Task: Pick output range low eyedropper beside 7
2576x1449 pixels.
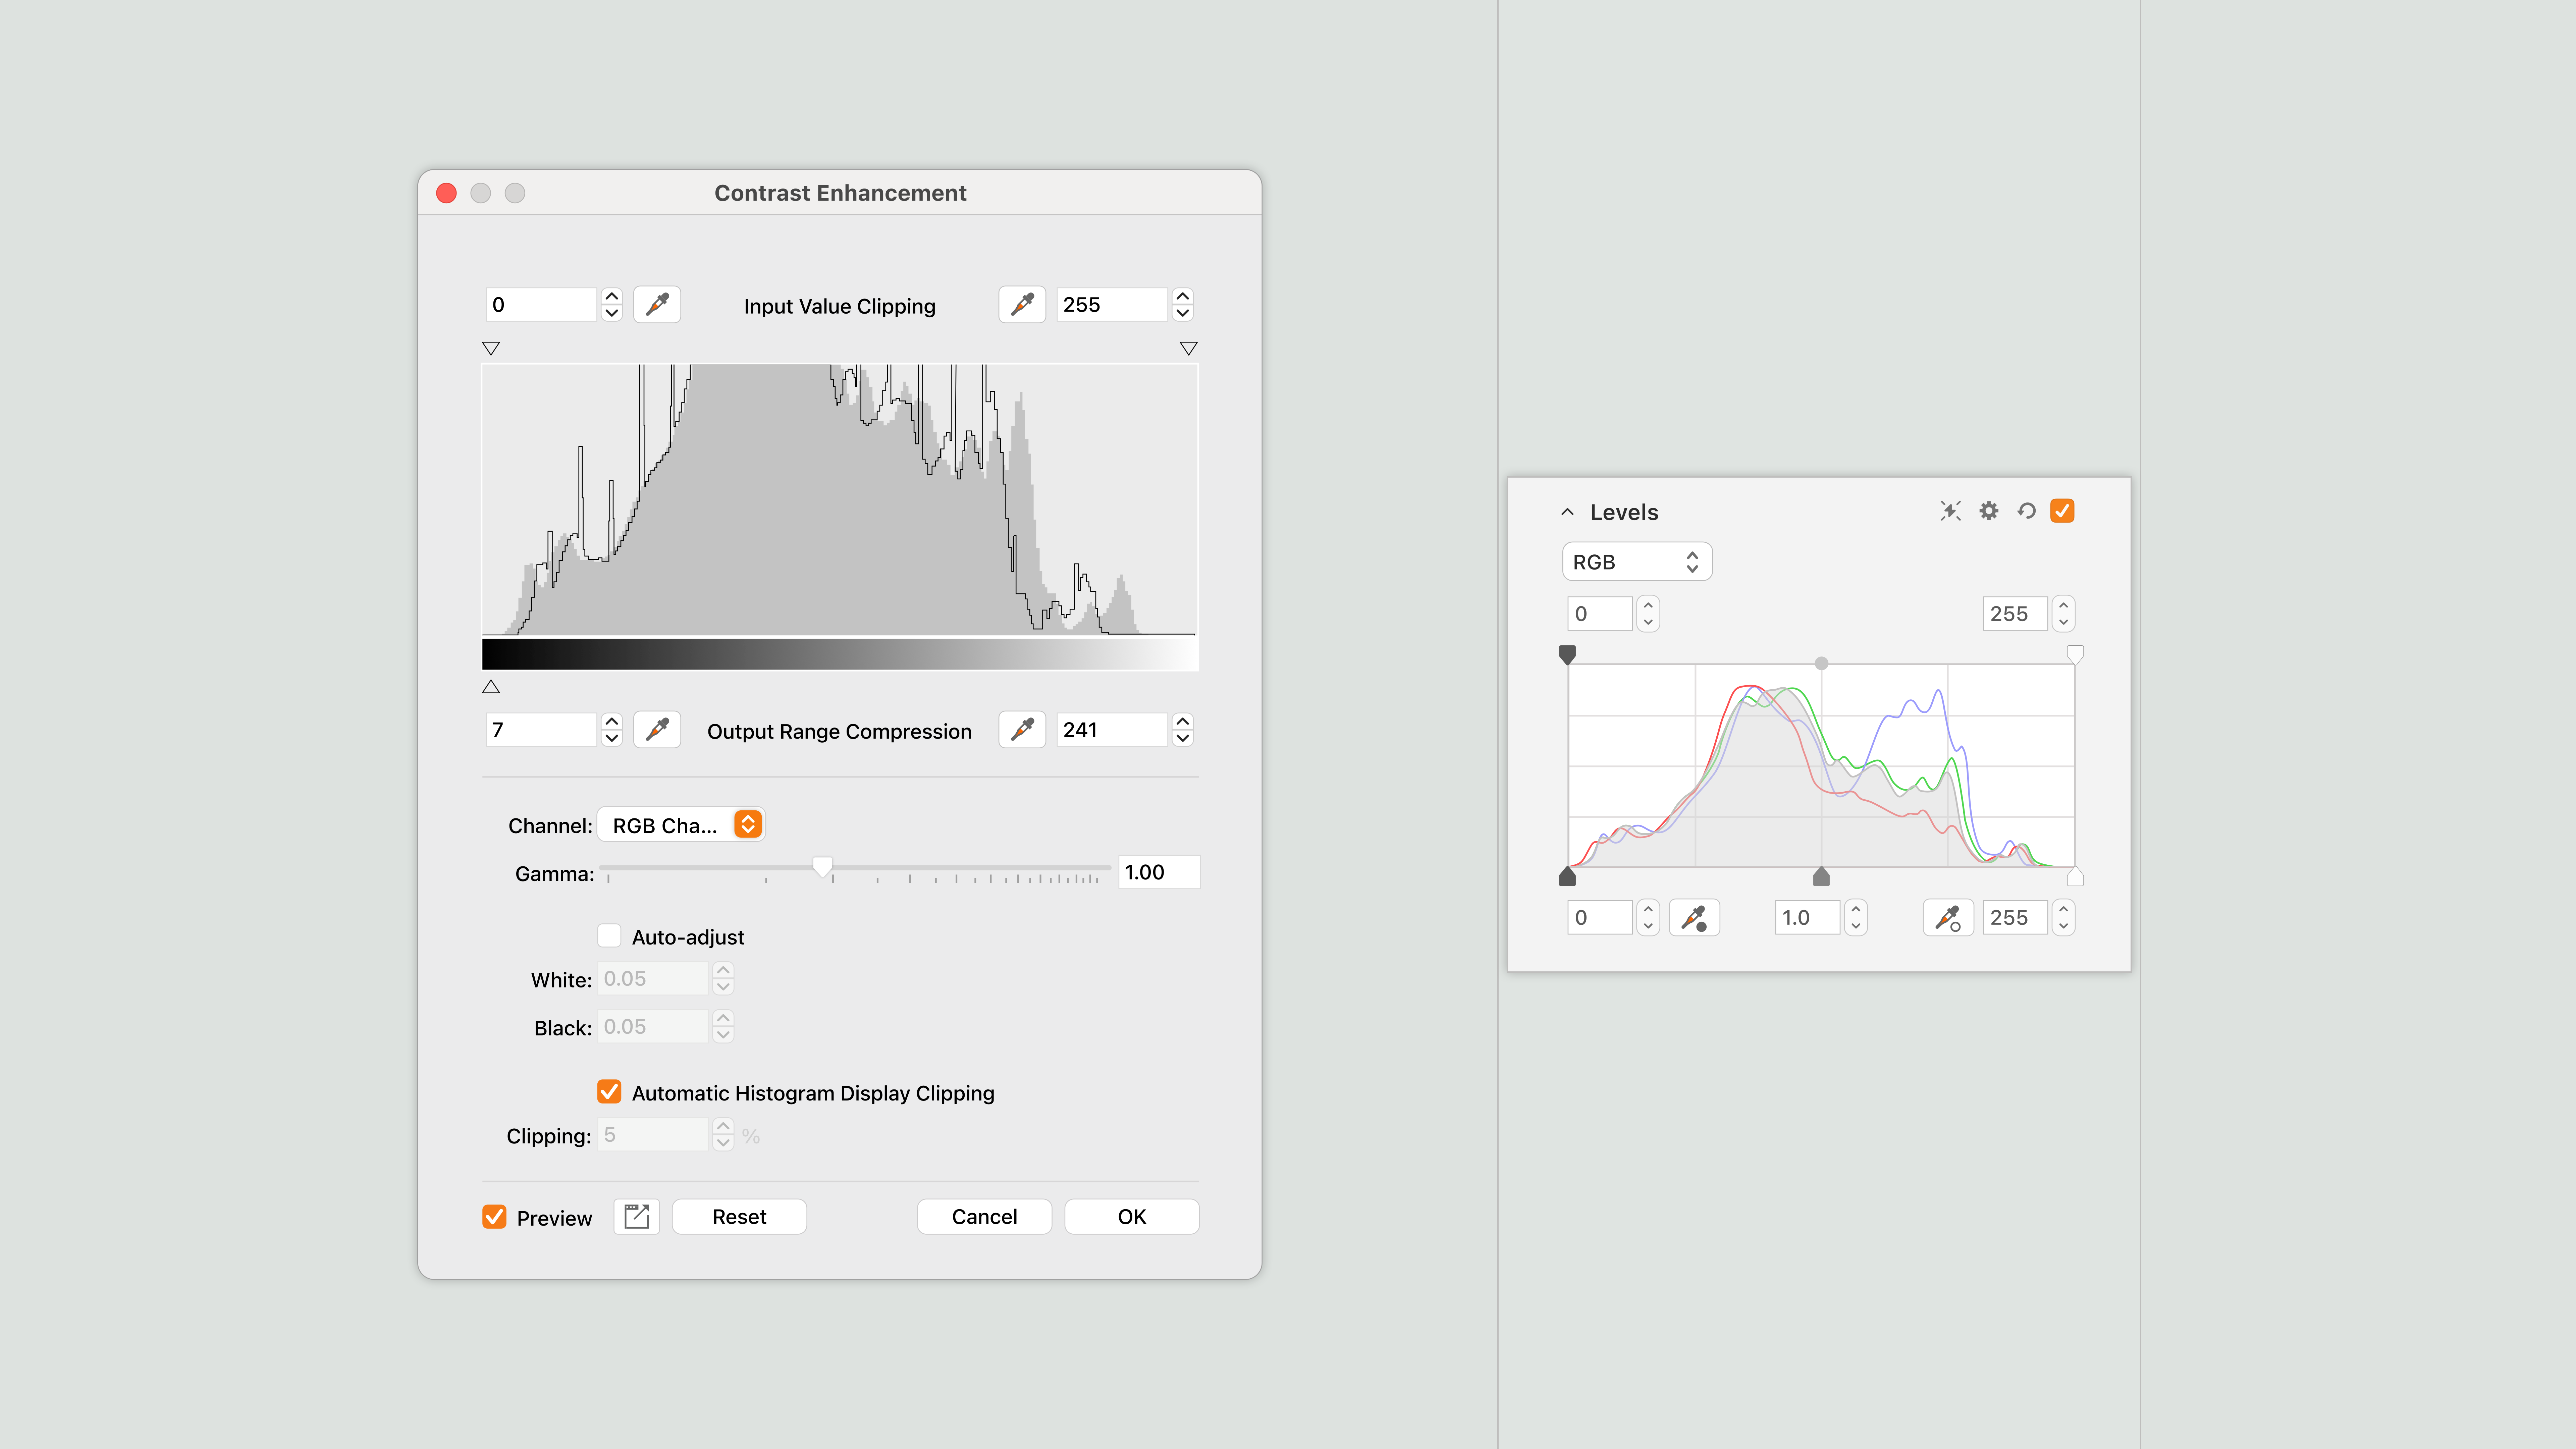Action: click(657, 730)
